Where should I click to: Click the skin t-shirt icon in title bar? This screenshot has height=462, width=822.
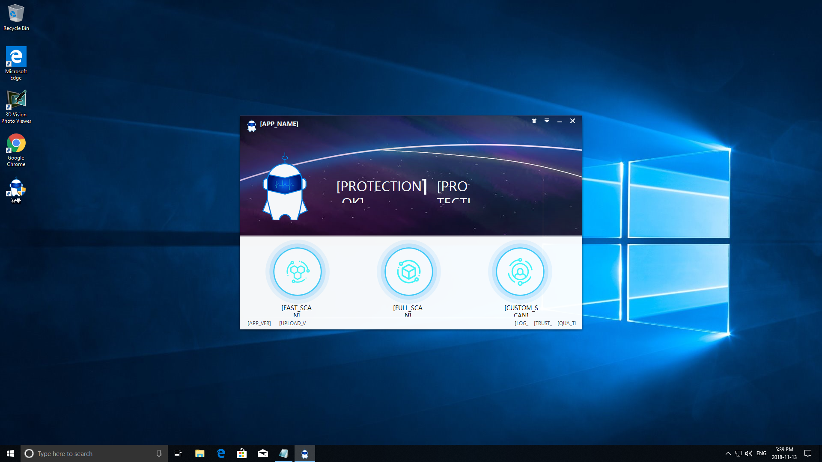click(x=534, y=121)
